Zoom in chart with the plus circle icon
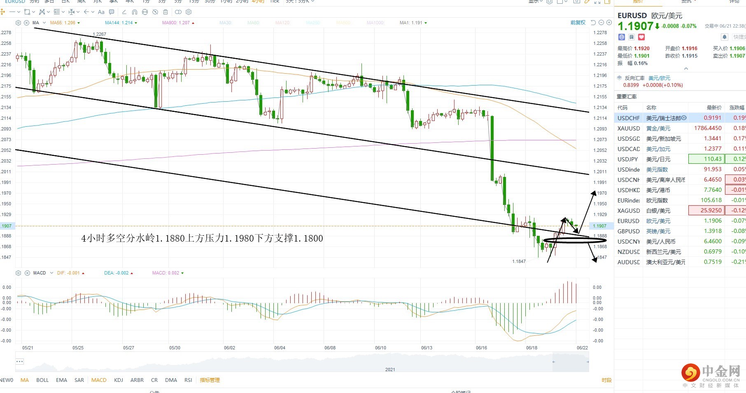The height and width of the screenshot is (393, 746). coord(609,23)
